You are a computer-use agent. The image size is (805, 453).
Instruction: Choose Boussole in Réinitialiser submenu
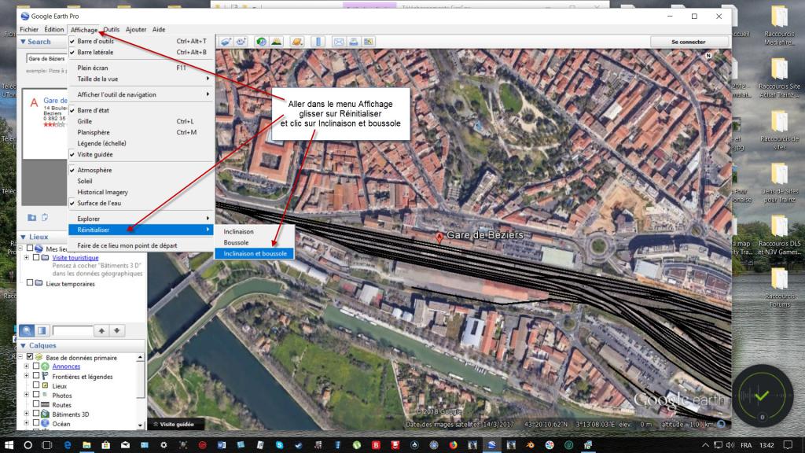pyautogui.click(x=255, y=242)
